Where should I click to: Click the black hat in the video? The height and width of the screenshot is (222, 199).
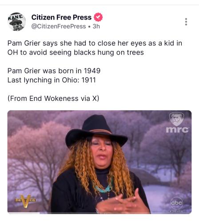(96, 130)
